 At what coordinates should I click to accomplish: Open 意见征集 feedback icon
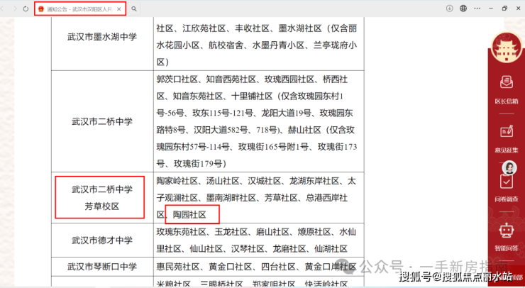click(507, 131)
